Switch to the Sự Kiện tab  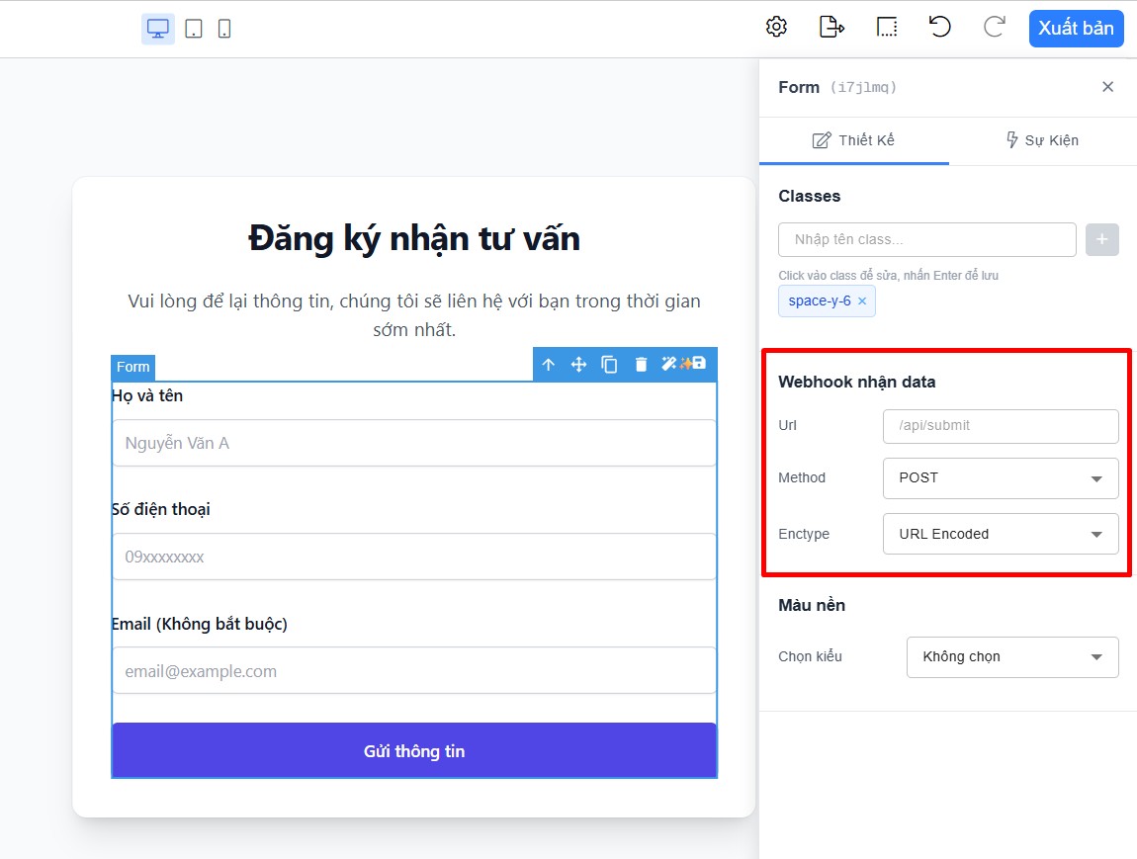click(x=1042, y=140)
